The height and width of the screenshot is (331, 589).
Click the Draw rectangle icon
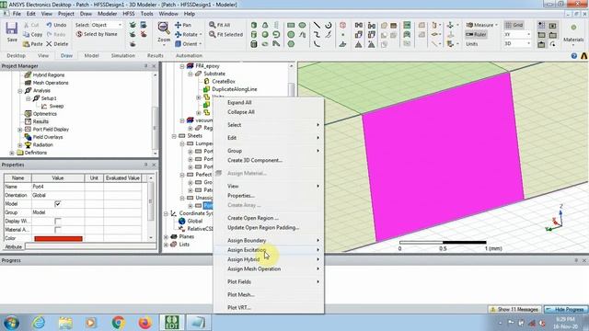click(291, 25)
